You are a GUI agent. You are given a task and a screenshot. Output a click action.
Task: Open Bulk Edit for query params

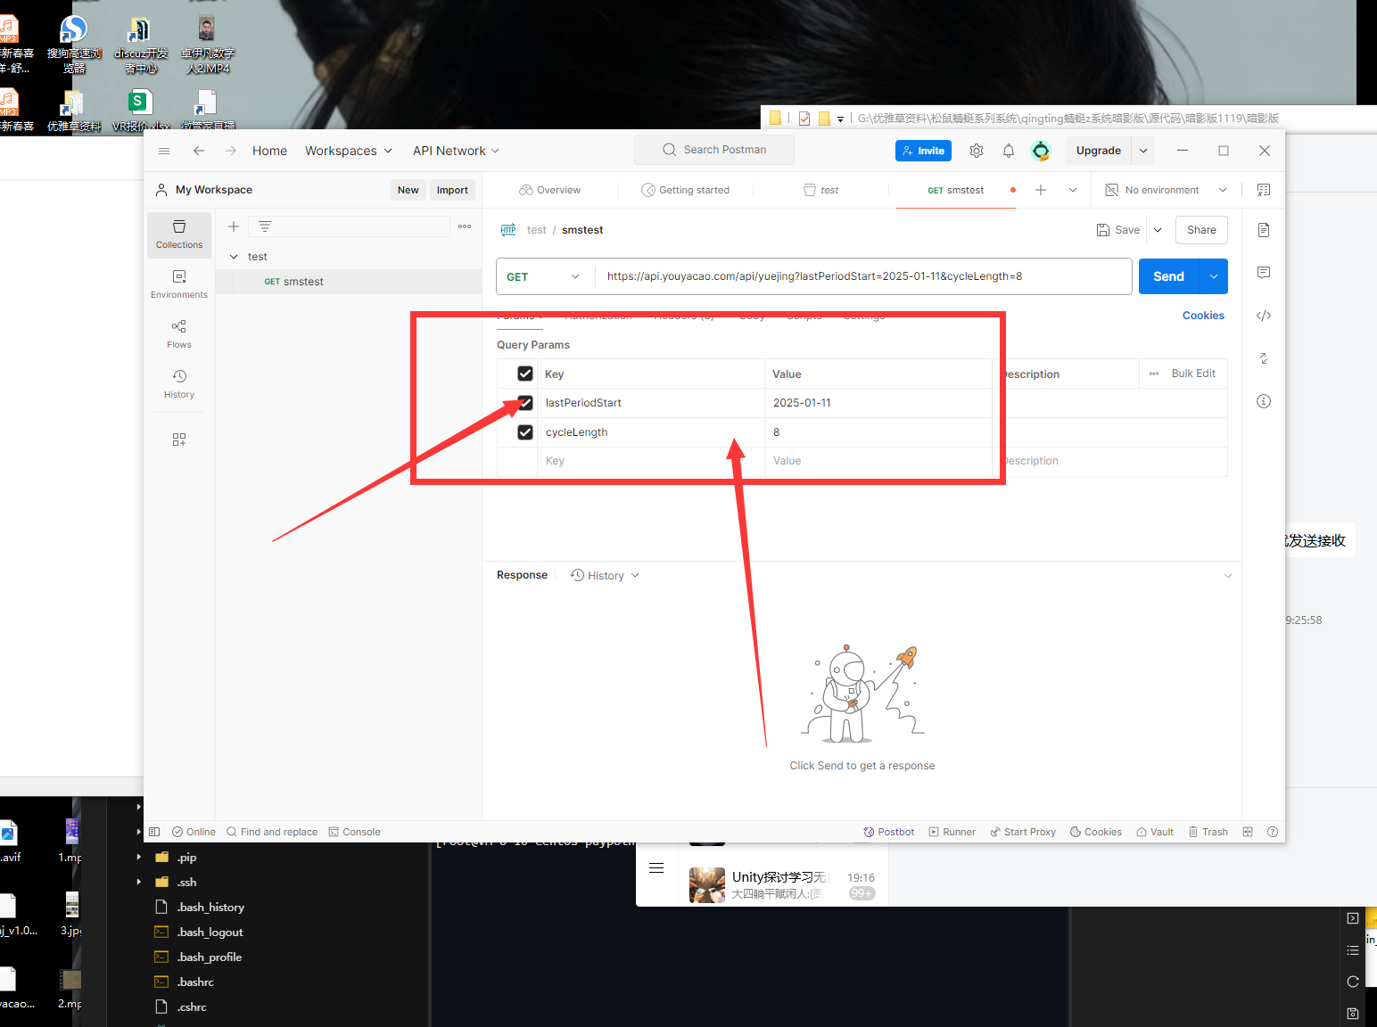pyautogui.click(x=1193, y=374)
